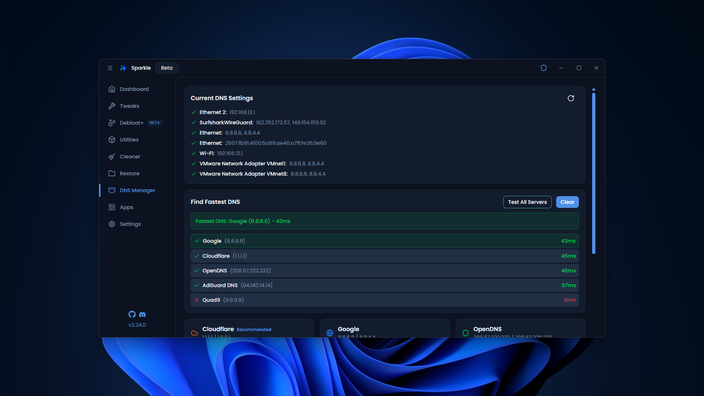Click the Apps grid icon
Image resolution: width=704 pixels, height=396 pixels.
coord(112,207)
